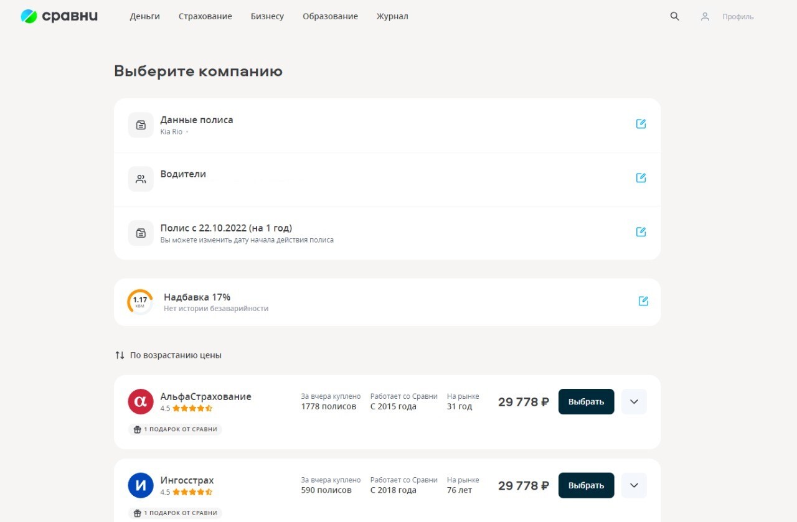Viewport: 797px width, 522px height.
Task: Click Нет истории безаварийности text
Action: click(216, 309)
